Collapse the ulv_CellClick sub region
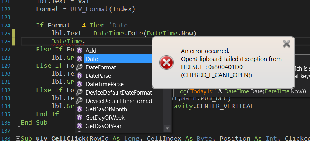 (18, 139)
